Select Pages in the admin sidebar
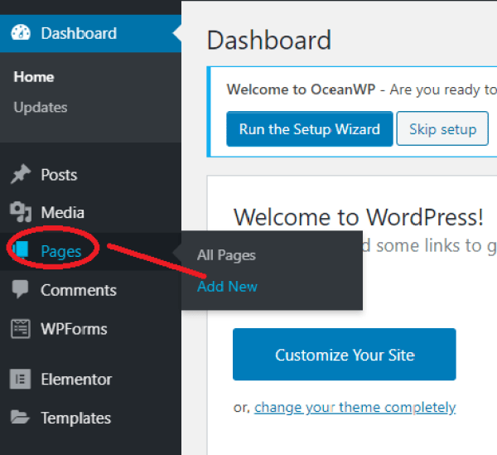The width and height of the screenshot is (497, 455). 90,251
